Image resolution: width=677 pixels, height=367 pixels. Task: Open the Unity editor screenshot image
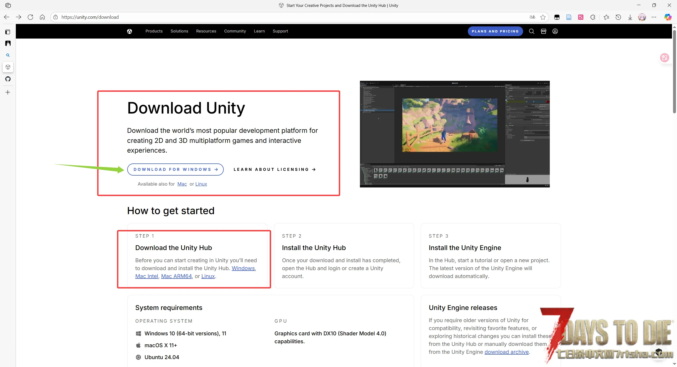click(455, 134)
